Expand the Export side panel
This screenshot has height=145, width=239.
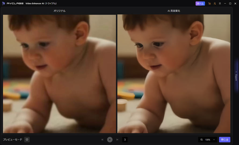click(236, 76)
